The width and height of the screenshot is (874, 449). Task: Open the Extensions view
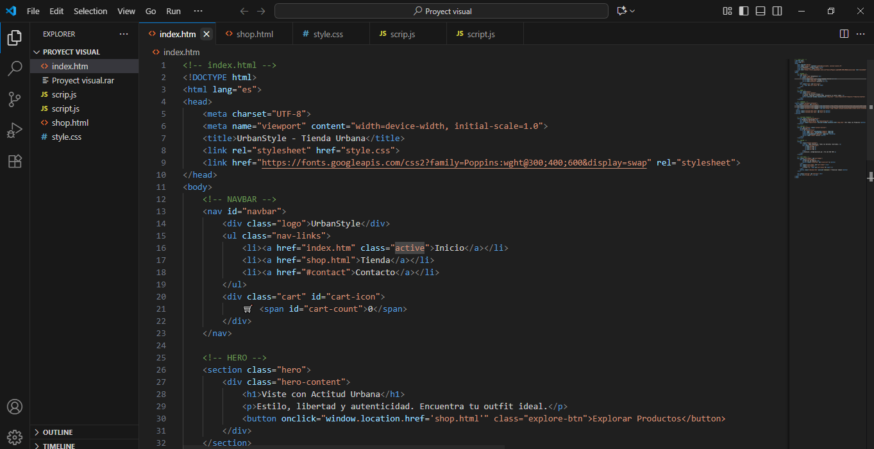coord(15,161)
